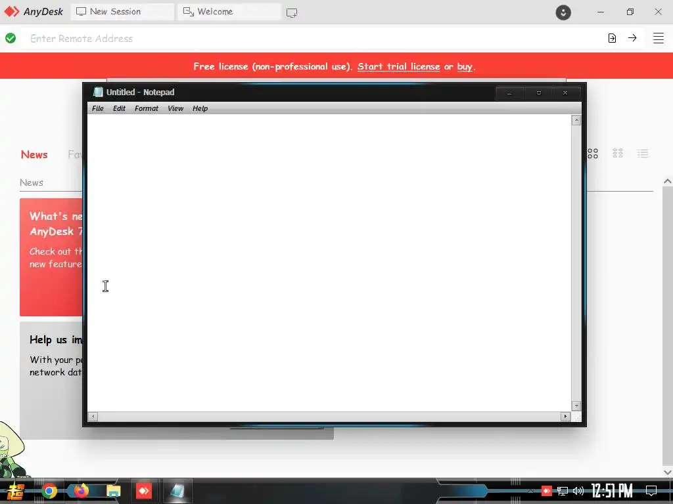Open the File menu in Notepad
This screenshot has width=673, height=504.
[x=97, y=108]
